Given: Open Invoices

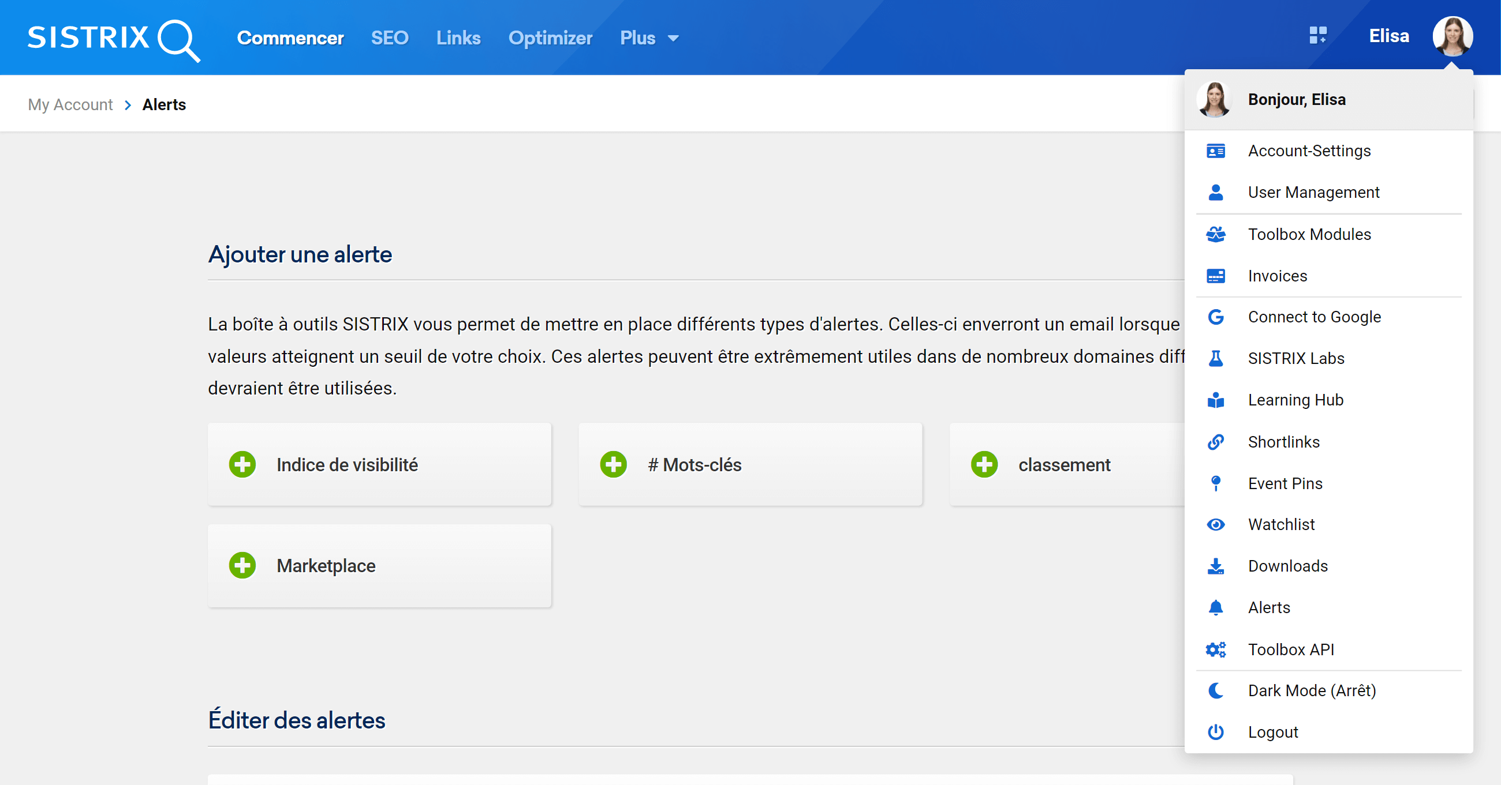Looking at the screenshot, I should tap(1328, 276).
